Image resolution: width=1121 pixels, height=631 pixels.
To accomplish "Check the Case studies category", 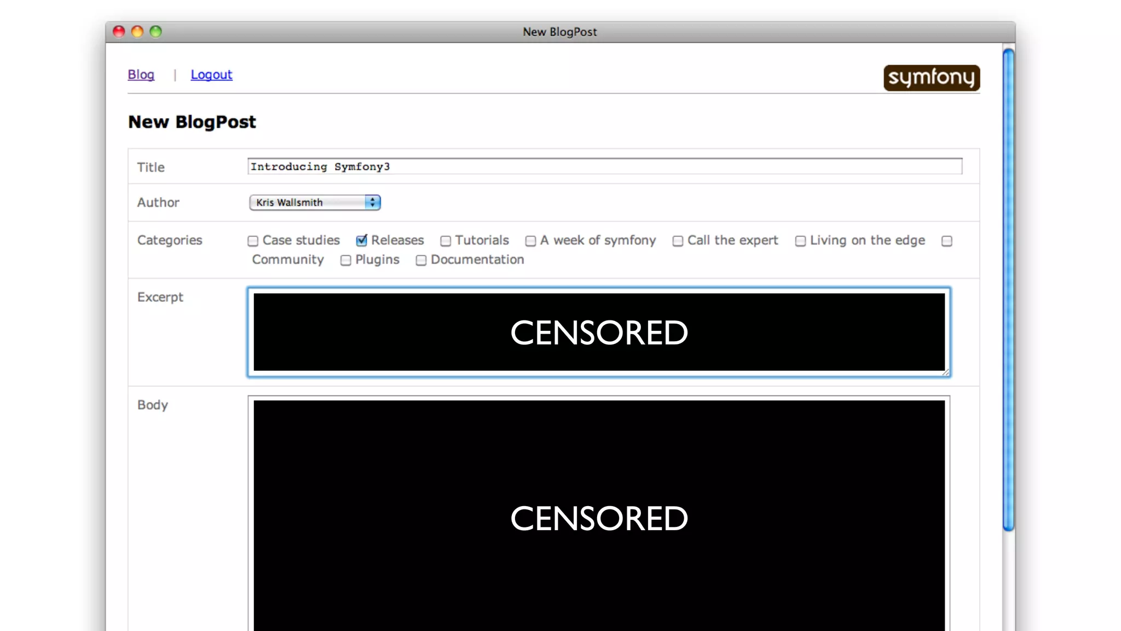I will 253,241.
